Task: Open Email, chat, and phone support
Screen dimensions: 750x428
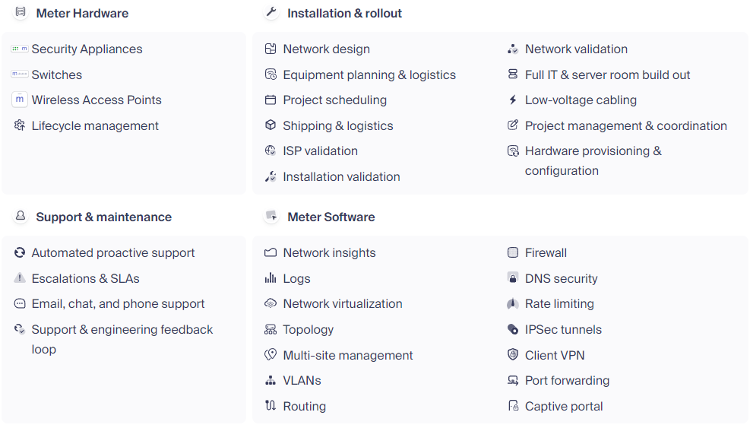Action: click(x=118, y=304)
